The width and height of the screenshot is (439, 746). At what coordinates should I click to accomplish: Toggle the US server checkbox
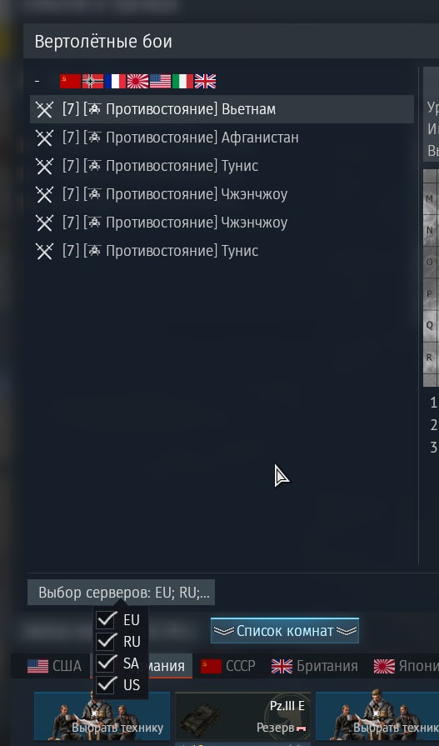tap(106, 684)
